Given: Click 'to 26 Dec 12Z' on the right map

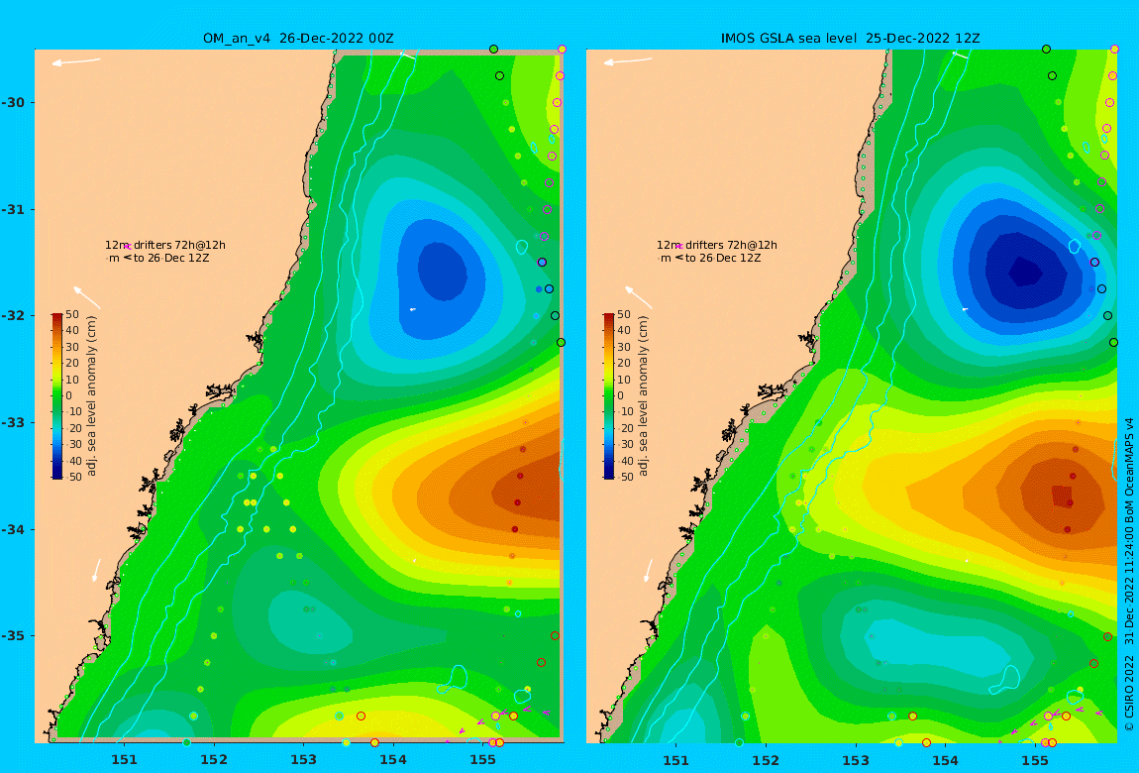Looking at the screenshot, I should 723,258.
